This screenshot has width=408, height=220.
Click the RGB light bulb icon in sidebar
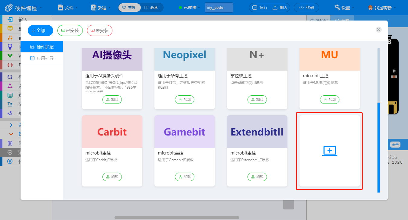point(10,46)
